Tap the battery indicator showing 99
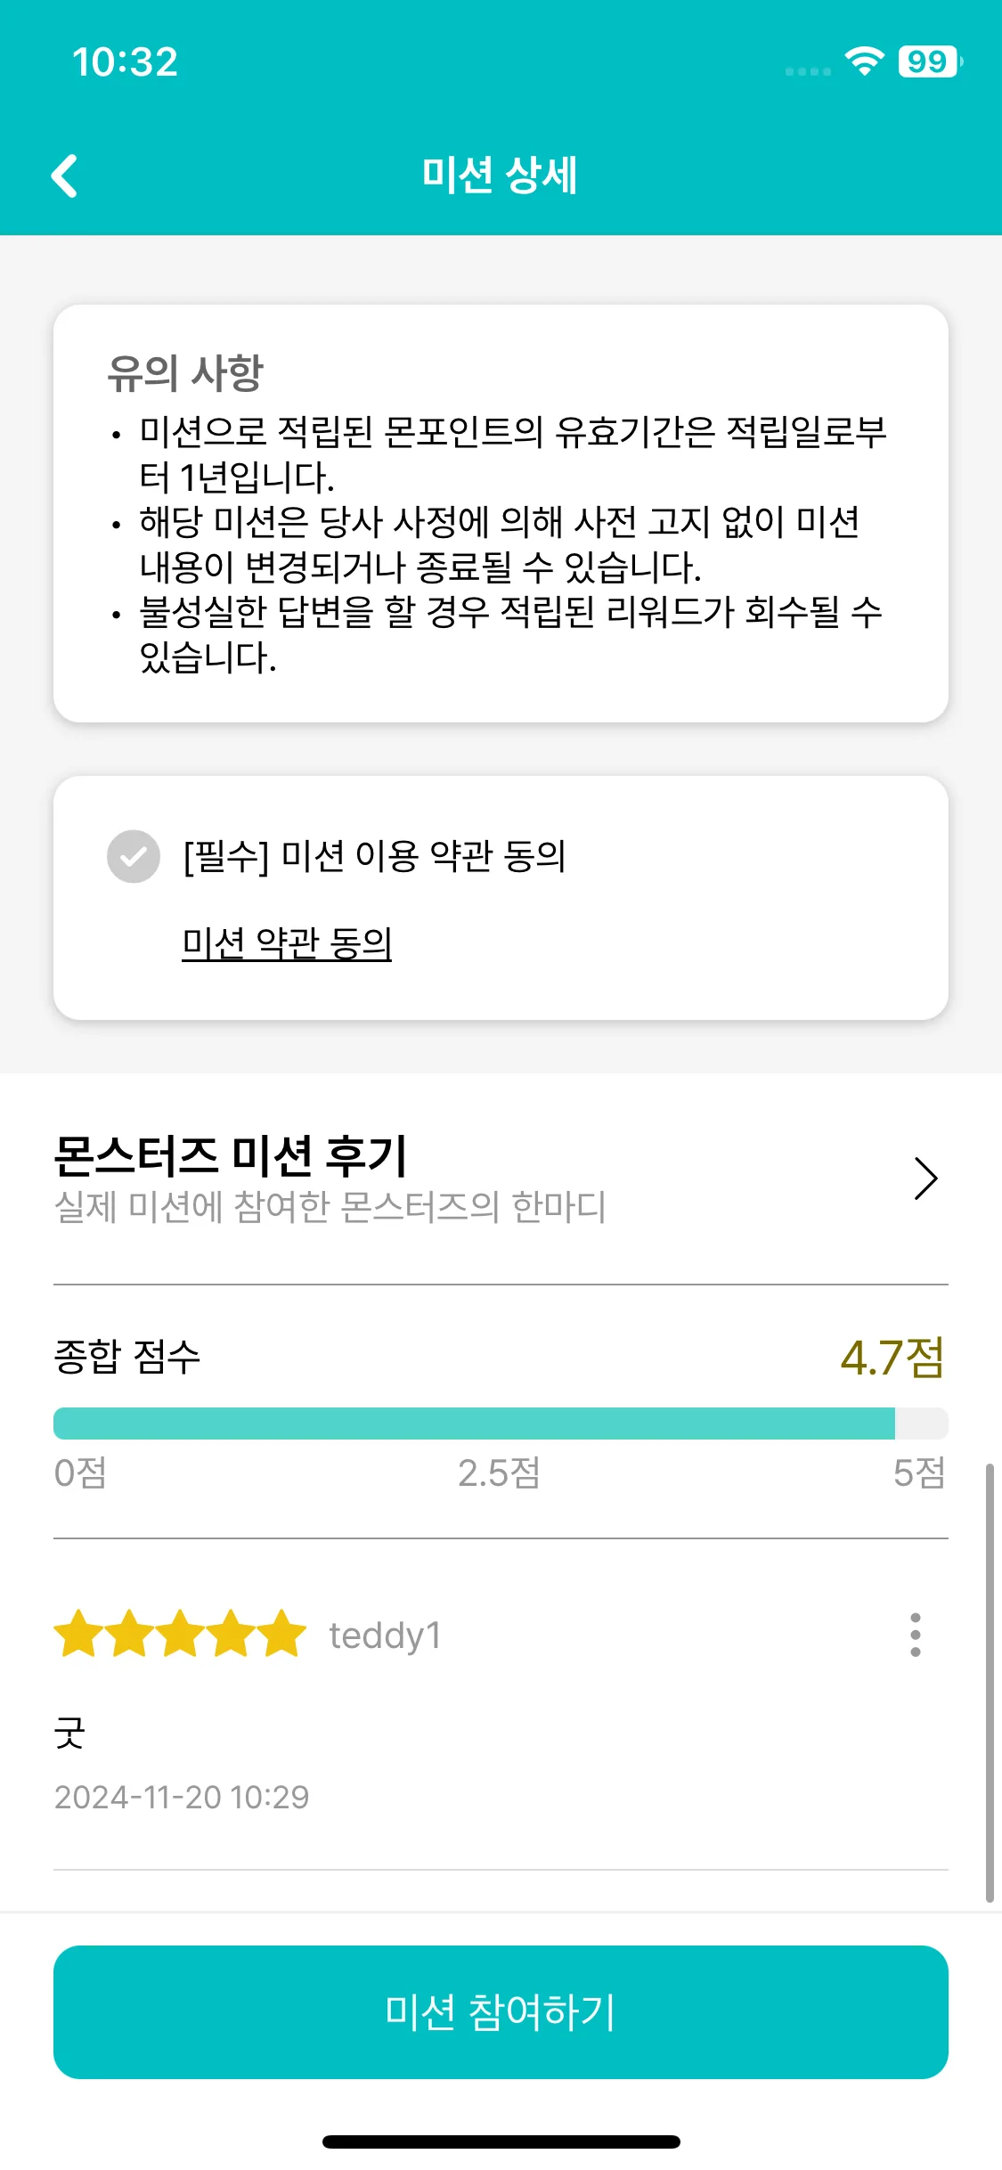The image size is (1002, 2170). click(x=930, y=61)
